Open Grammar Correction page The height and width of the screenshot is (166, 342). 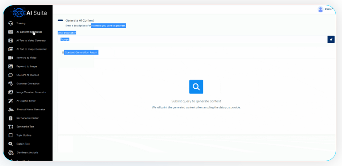pyautogui.click(x=28, y=83)
